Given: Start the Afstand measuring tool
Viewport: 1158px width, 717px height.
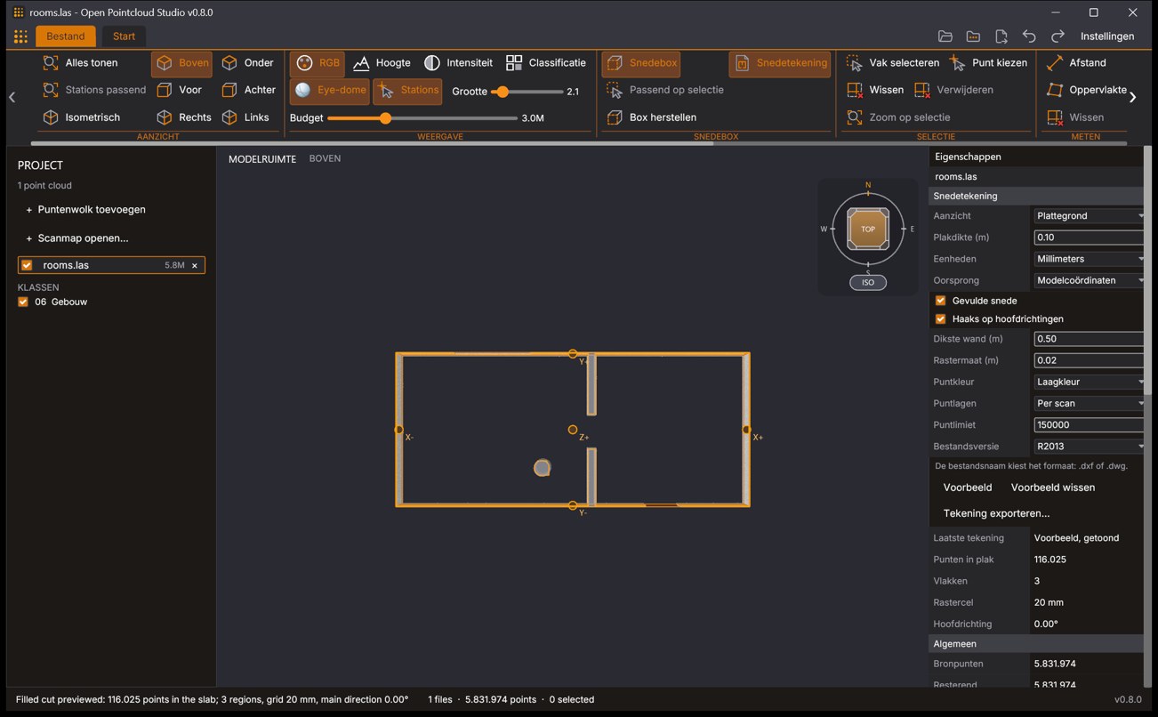Looking at the screenshot, I should 1076,63.
